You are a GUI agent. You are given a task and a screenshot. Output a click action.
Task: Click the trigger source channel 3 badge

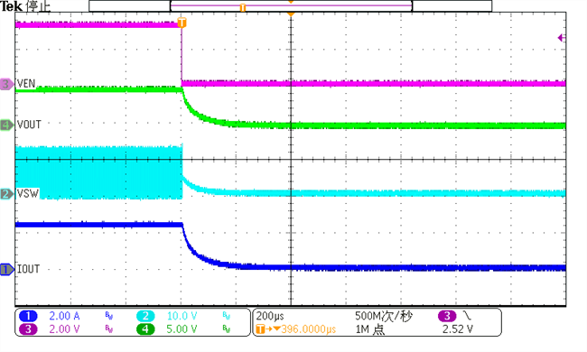447,316
